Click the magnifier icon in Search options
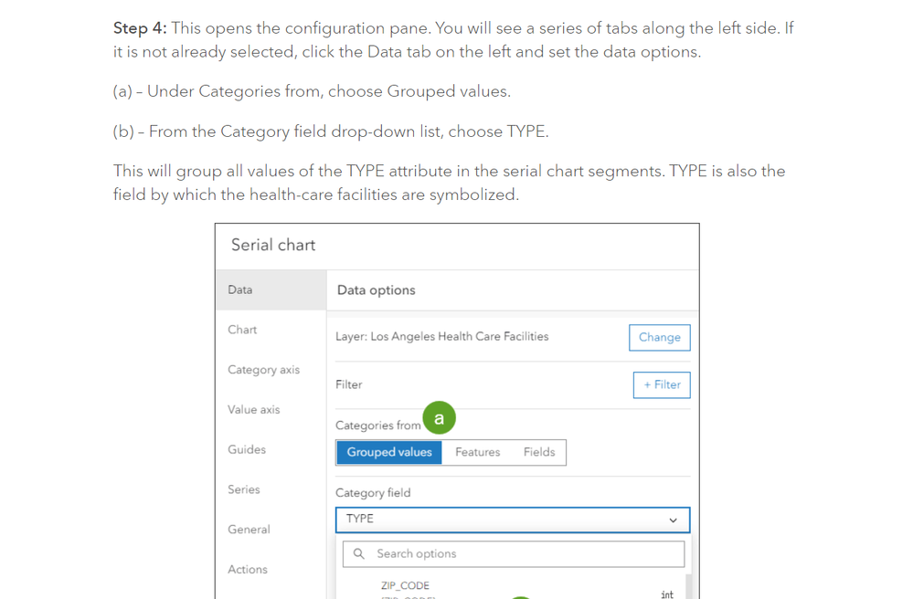The image size is (913, 599). [359, 554]
